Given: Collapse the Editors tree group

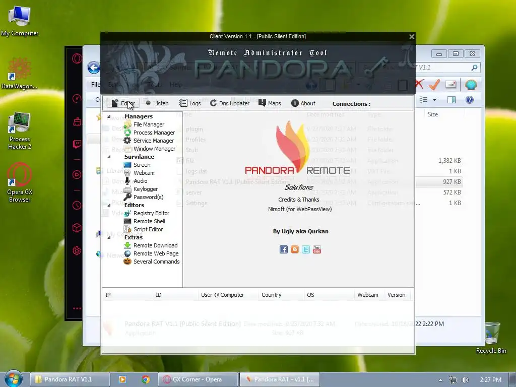Looking at the screenshot, I should coord(109,206).
